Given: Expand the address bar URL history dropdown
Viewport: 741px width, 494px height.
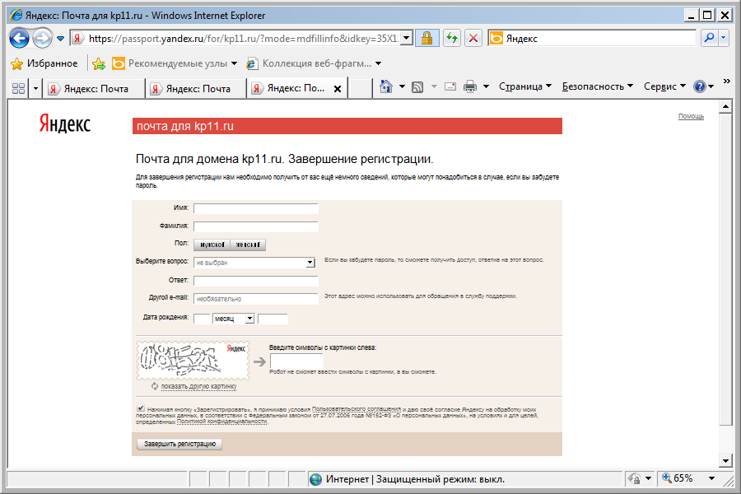Looking at the screenshot, I should [x=407, y=39].
